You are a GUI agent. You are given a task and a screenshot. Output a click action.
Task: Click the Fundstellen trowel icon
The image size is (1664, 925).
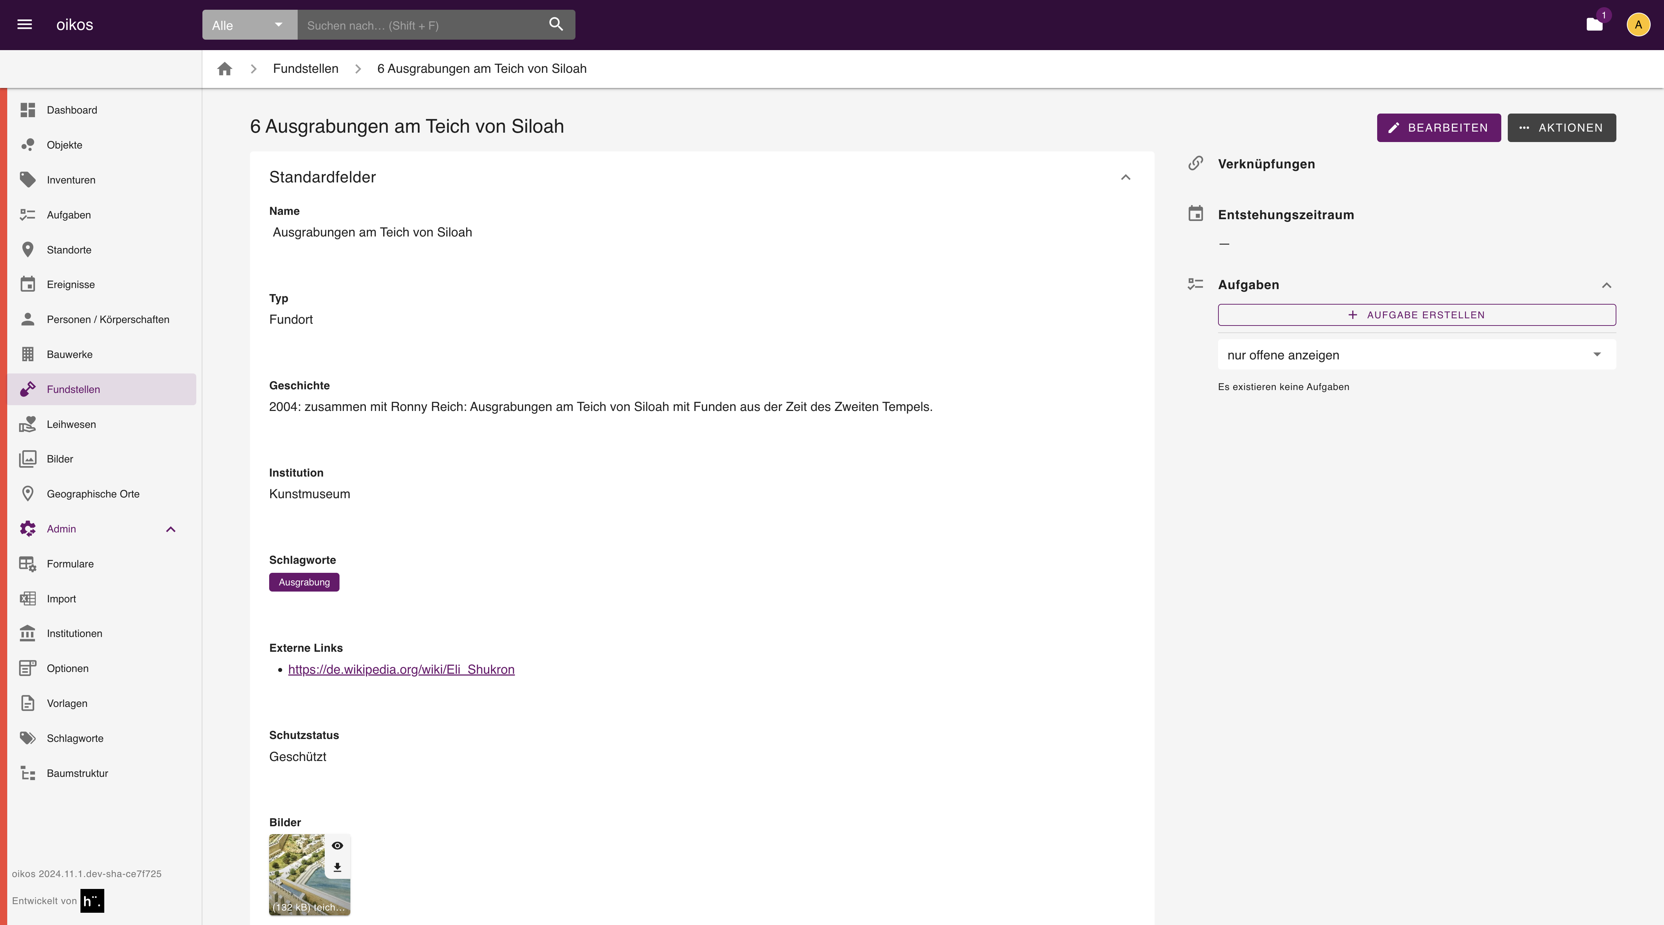tap(28, 389)
